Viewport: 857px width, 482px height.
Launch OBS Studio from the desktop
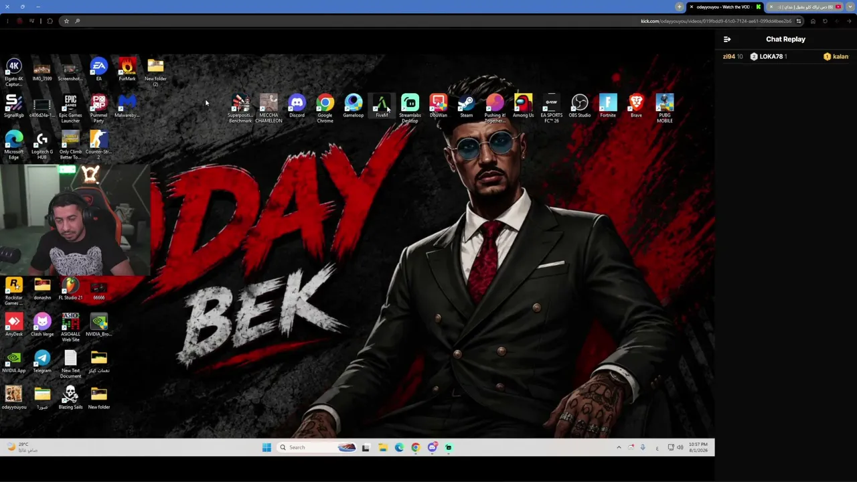coord(580,106)
